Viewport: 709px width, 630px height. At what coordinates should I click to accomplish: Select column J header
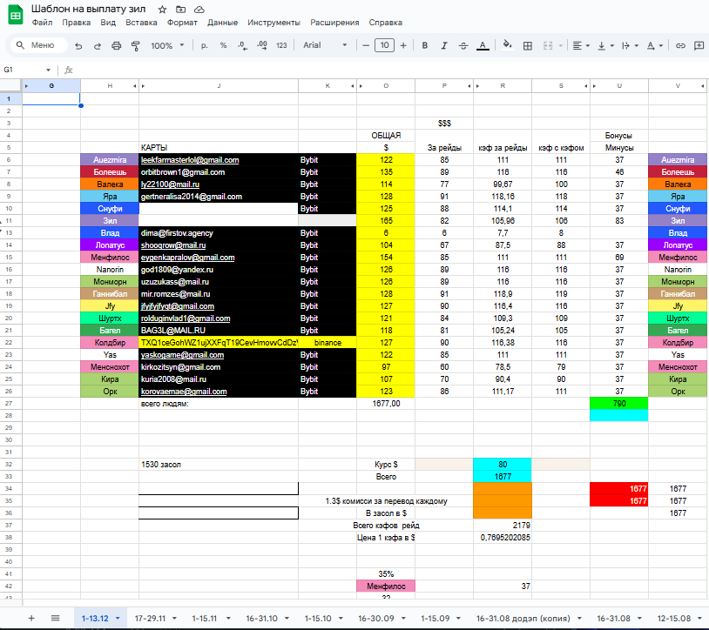pos(219,86)
